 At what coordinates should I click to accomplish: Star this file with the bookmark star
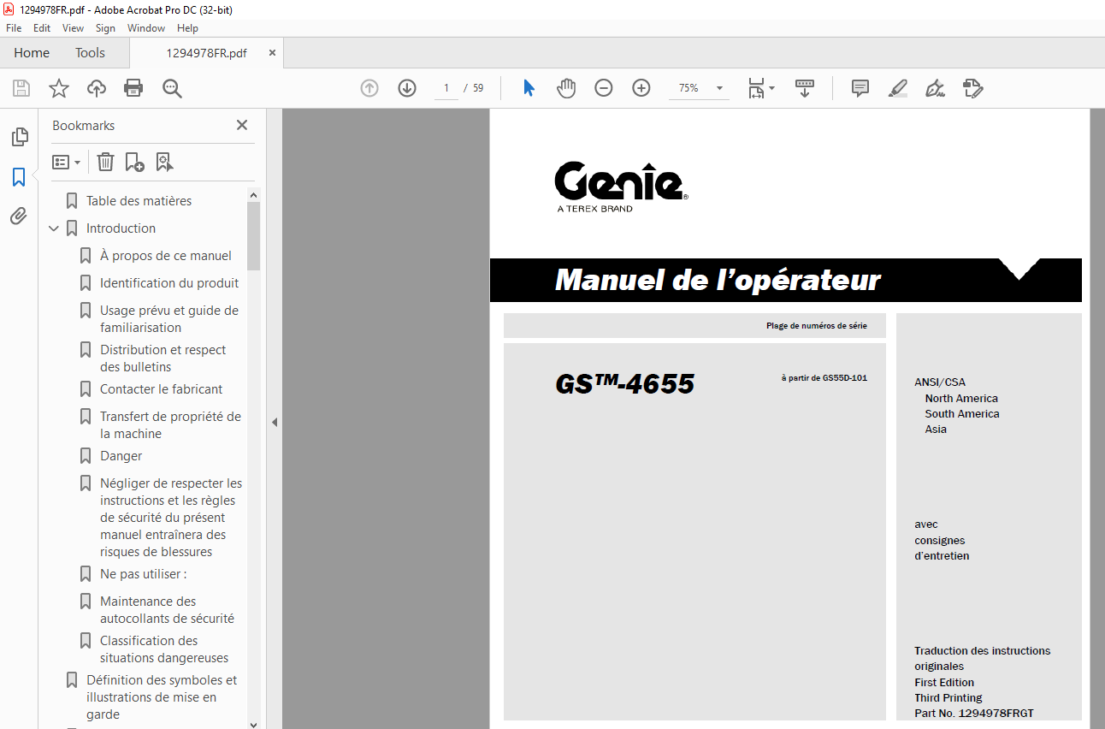tap(59, 88)
